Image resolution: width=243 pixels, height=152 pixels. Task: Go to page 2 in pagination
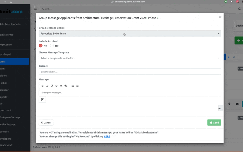click(x=228, y=57)
